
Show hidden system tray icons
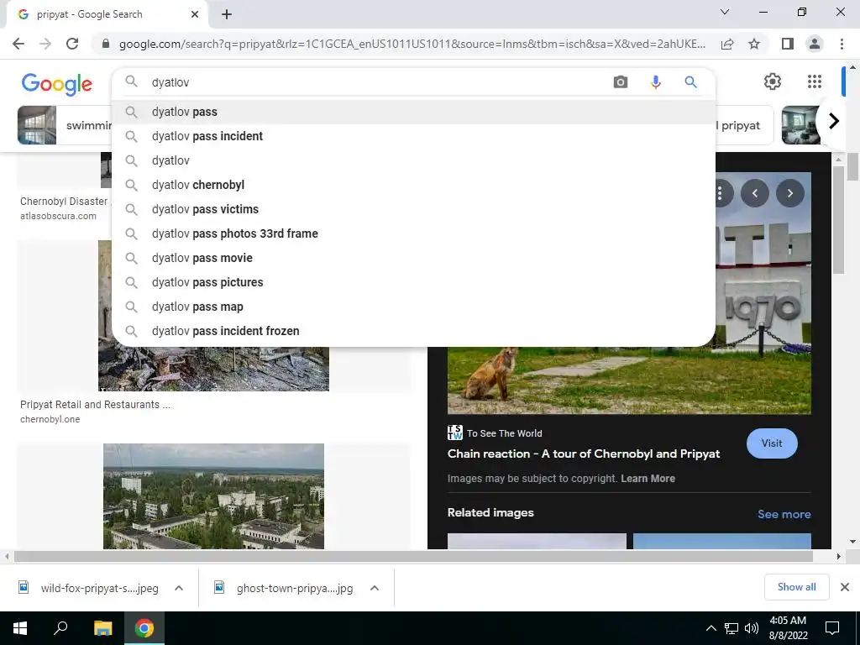coord(711,628)
